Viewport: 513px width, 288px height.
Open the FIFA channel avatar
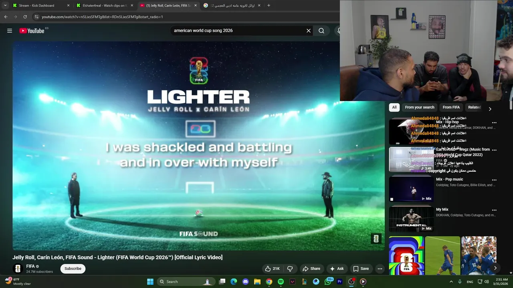click(x=18, y=269)
